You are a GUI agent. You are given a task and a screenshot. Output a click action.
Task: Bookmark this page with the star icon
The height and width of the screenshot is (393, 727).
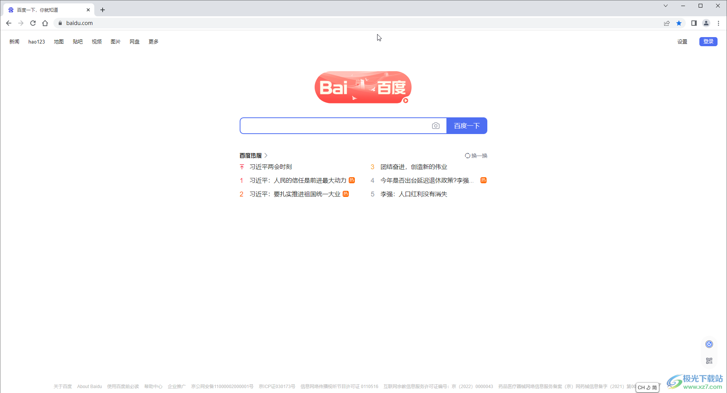tap(679, 23)
